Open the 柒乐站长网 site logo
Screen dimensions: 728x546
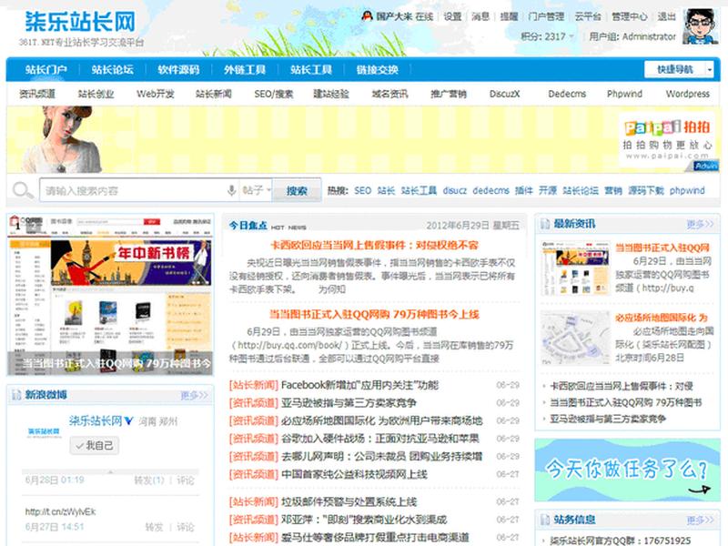(80, 22)
